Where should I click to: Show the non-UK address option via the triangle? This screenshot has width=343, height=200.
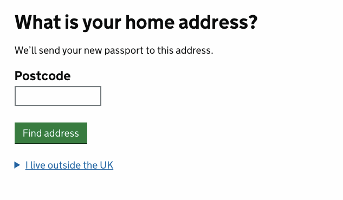tap(17, 165)
